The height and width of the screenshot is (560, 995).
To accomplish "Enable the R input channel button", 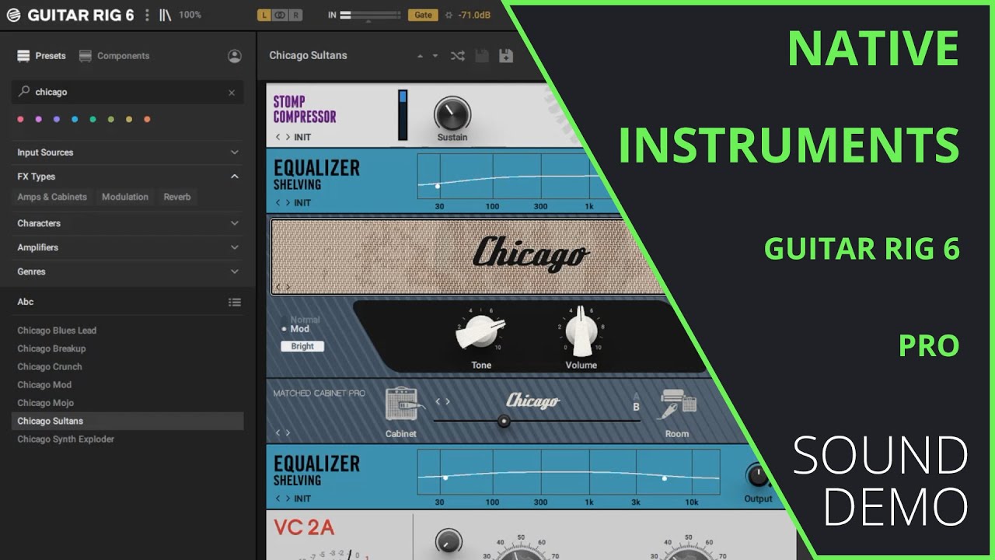I will coord(296,15).
